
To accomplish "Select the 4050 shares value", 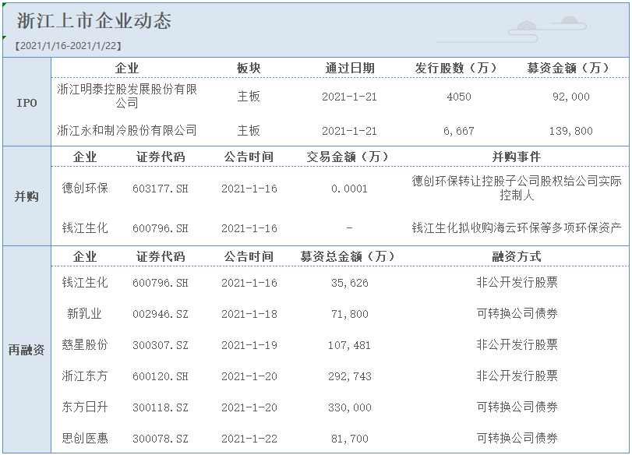I will point(459,97).
